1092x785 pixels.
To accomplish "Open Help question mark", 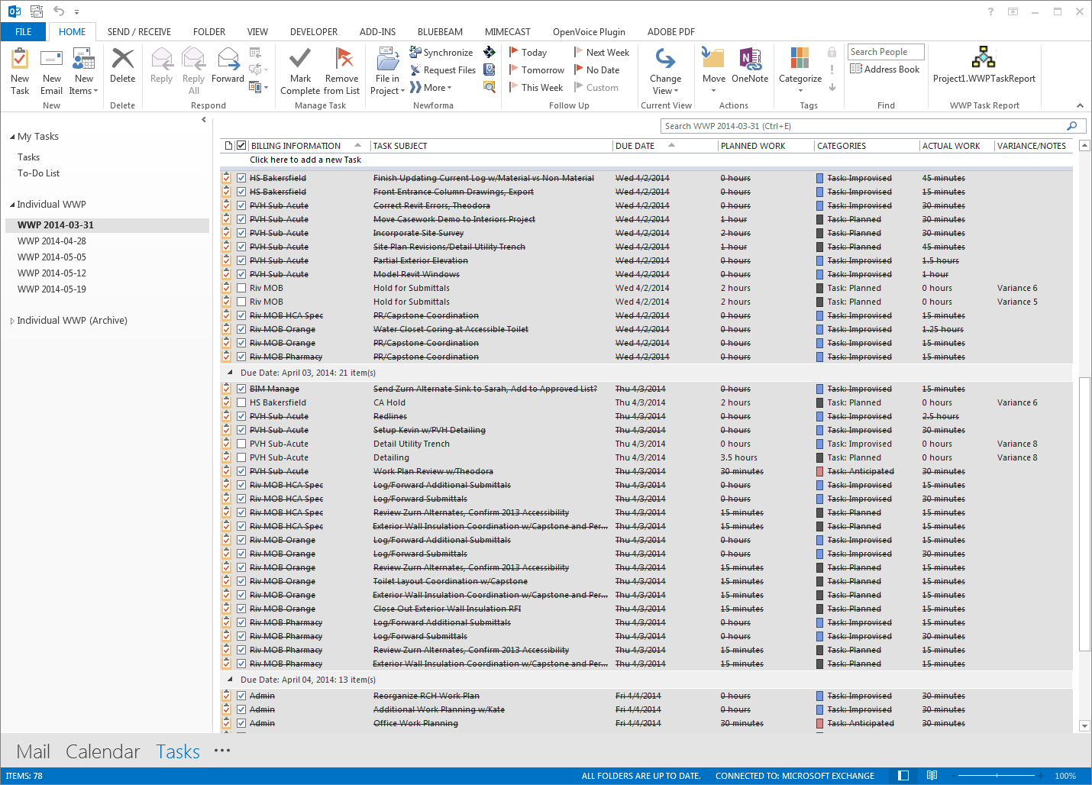I will 990,11.
